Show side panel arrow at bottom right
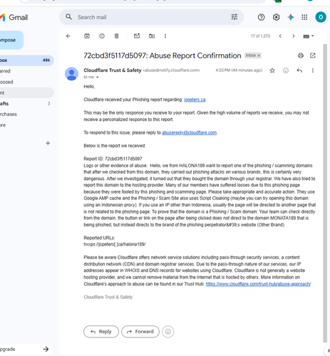 coord(329,351)
